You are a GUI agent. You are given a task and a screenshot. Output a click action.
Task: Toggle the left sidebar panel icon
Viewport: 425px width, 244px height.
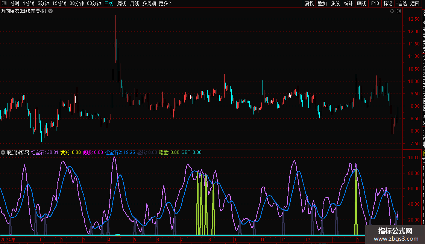click(4, 3)
